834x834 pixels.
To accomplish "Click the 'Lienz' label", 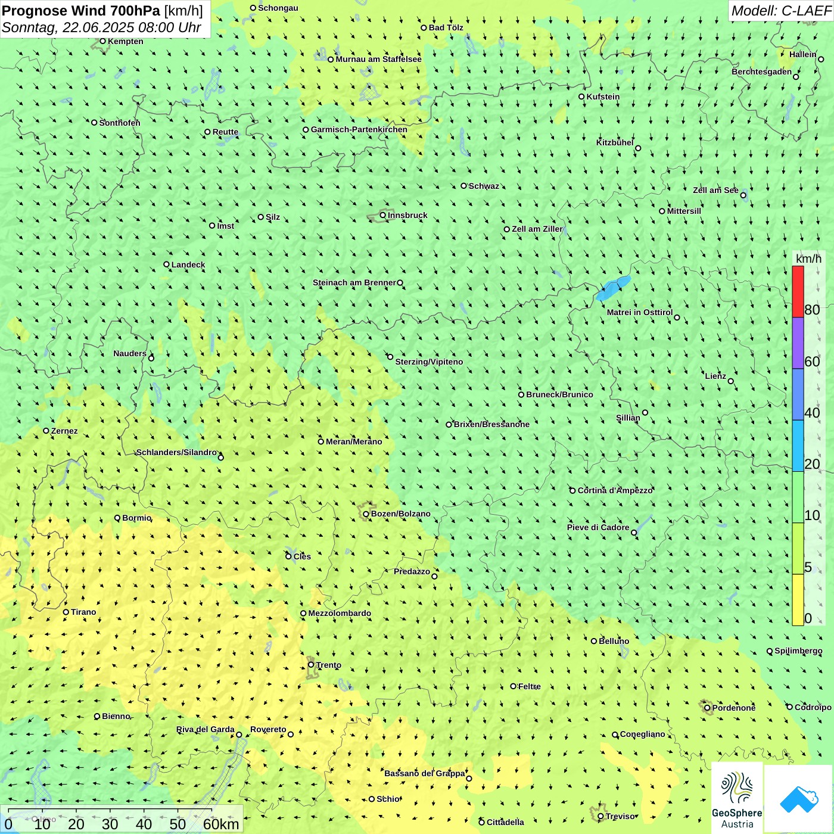I will tap(715, 376).
